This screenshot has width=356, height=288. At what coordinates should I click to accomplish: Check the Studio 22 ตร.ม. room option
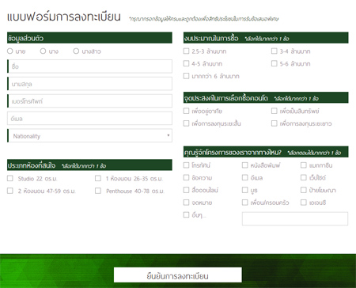(x=10, y=178)
